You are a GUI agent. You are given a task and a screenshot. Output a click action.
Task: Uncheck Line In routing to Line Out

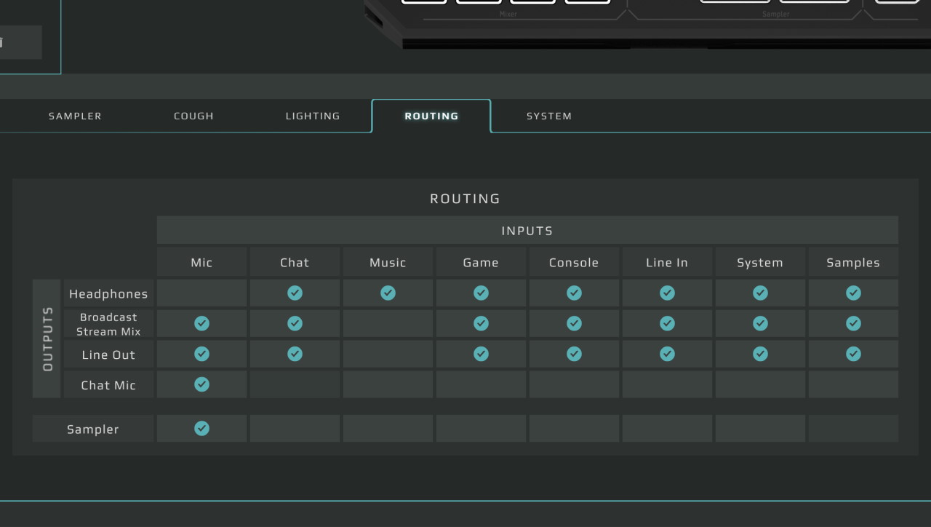coord(667,354)
